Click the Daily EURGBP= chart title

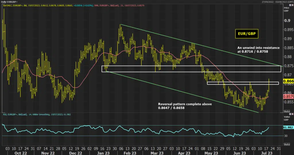(x=9, y=2)
